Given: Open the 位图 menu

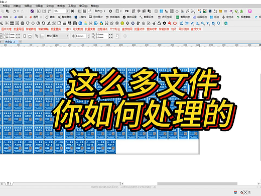Looking at the screenshot, I should coord(39,6).
